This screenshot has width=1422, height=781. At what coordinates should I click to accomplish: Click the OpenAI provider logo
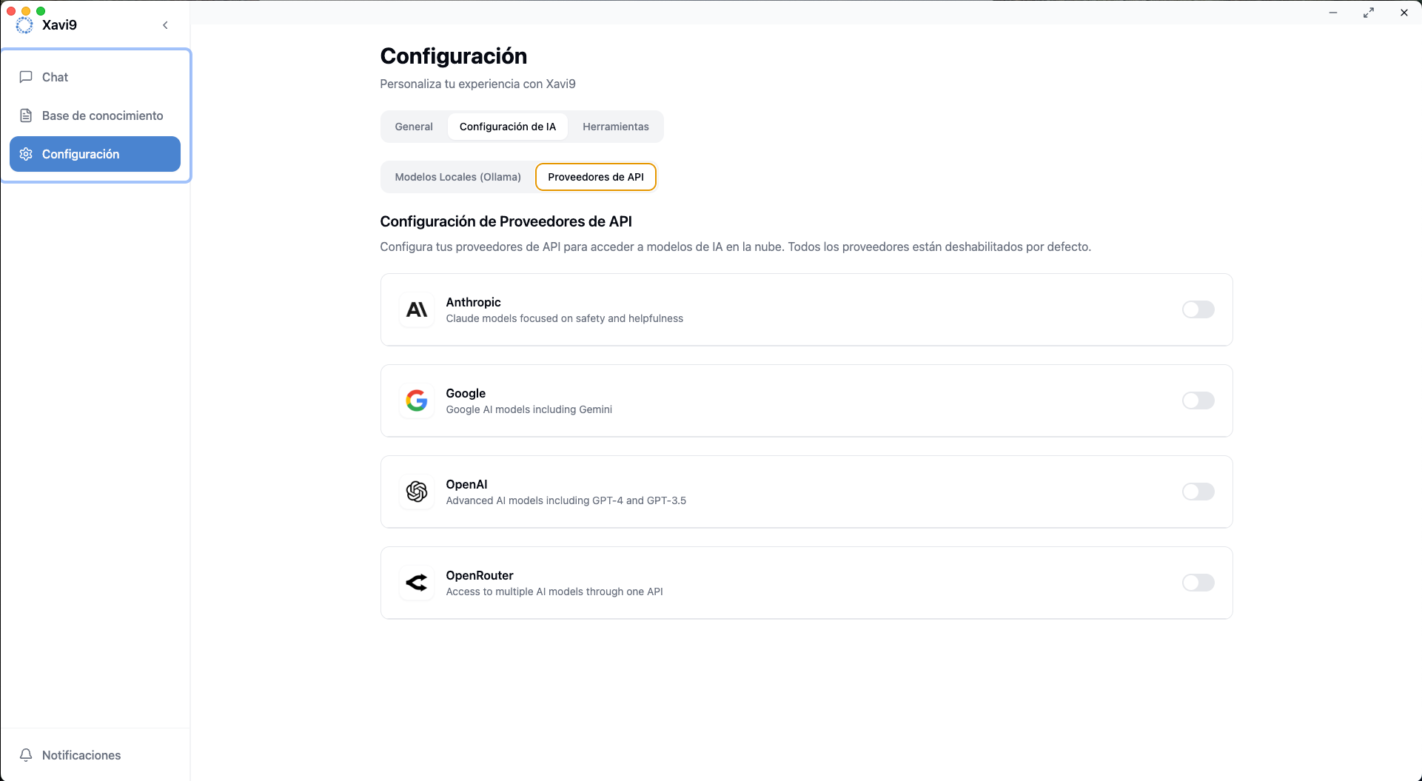(417, 492)
